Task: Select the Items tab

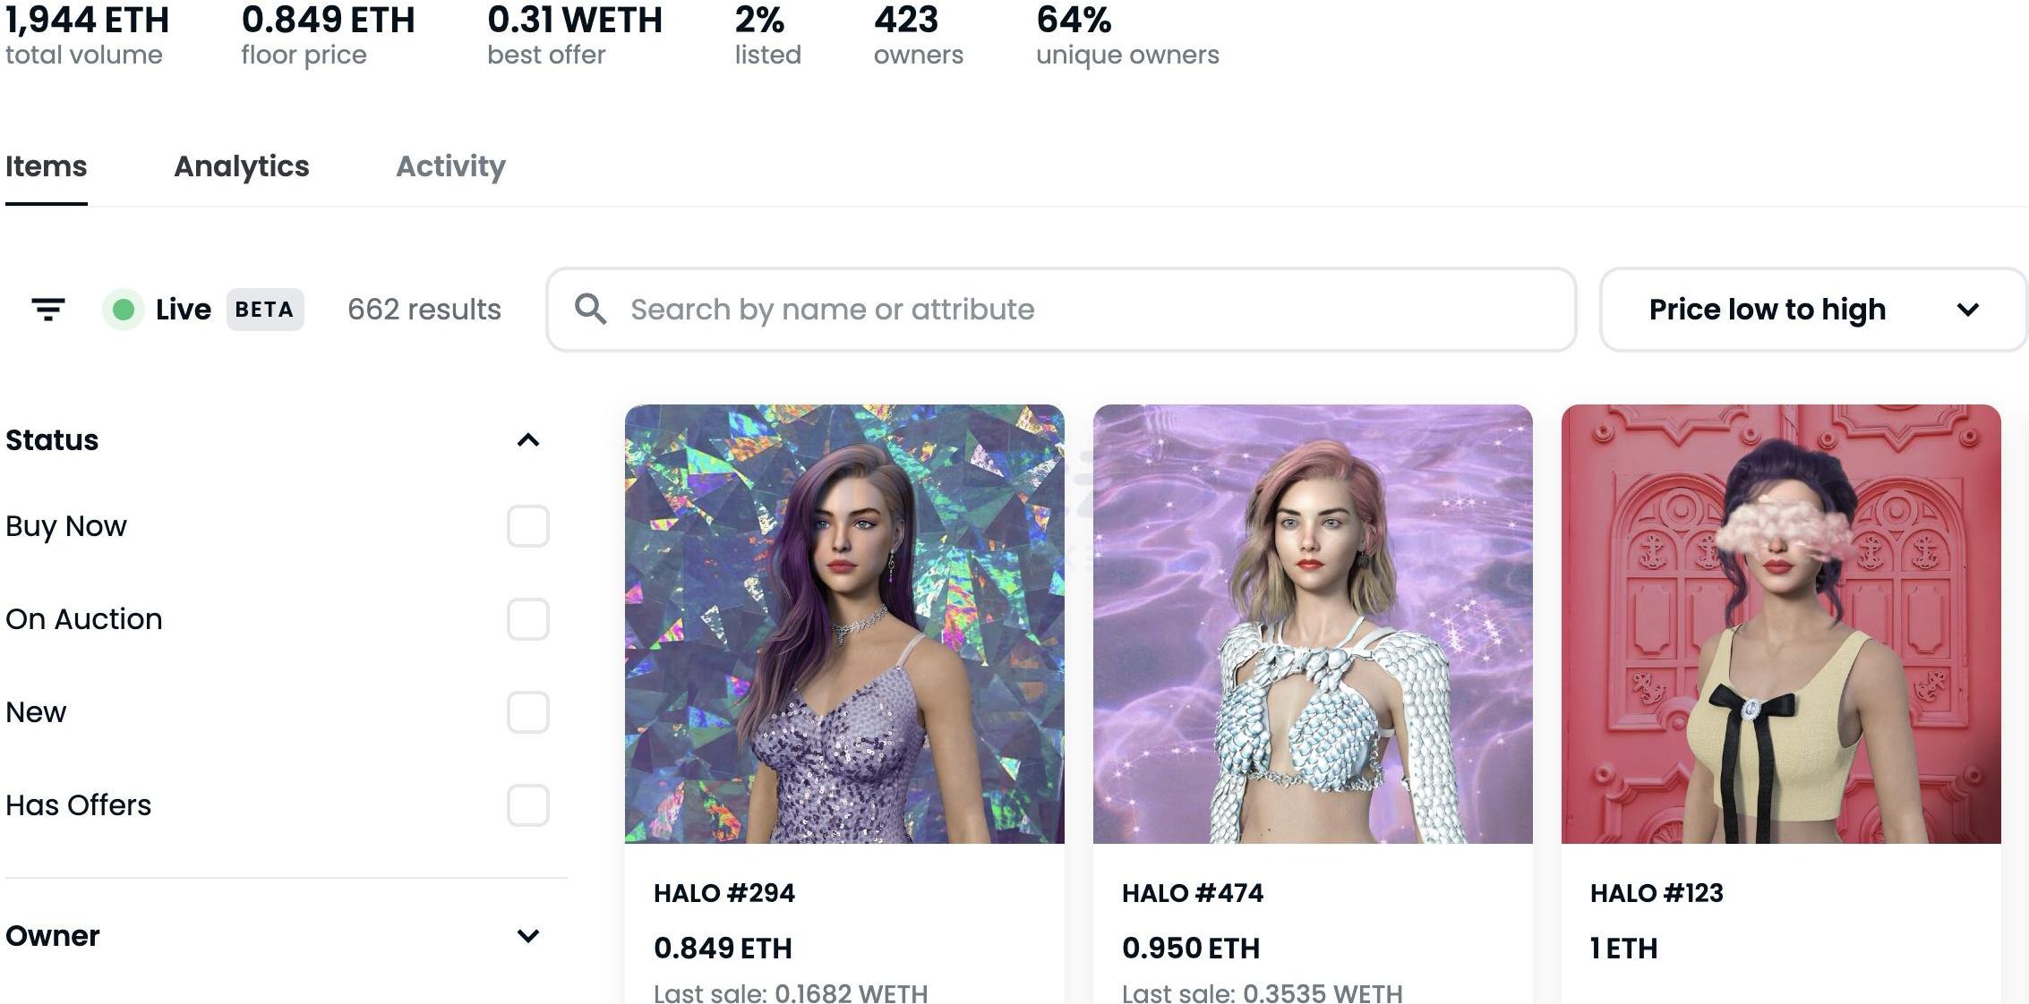Action: tap(47, 166)
